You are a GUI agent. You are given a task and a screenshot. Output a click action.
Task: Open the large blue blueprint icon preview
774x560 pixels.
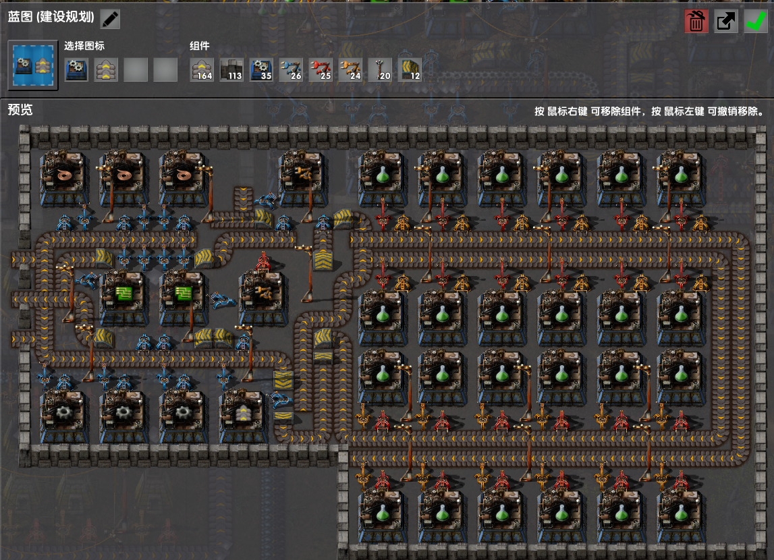33,65
